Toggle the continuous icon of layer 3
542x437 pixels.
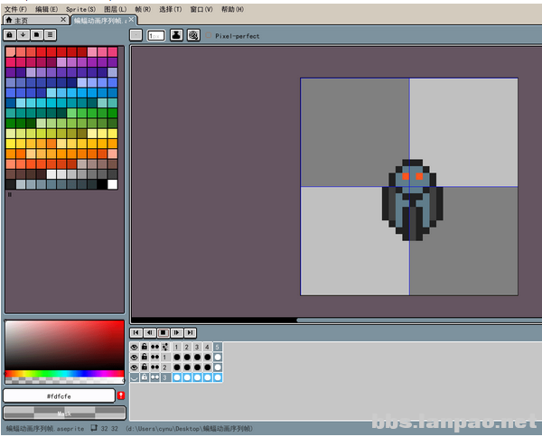coord(154,377)
